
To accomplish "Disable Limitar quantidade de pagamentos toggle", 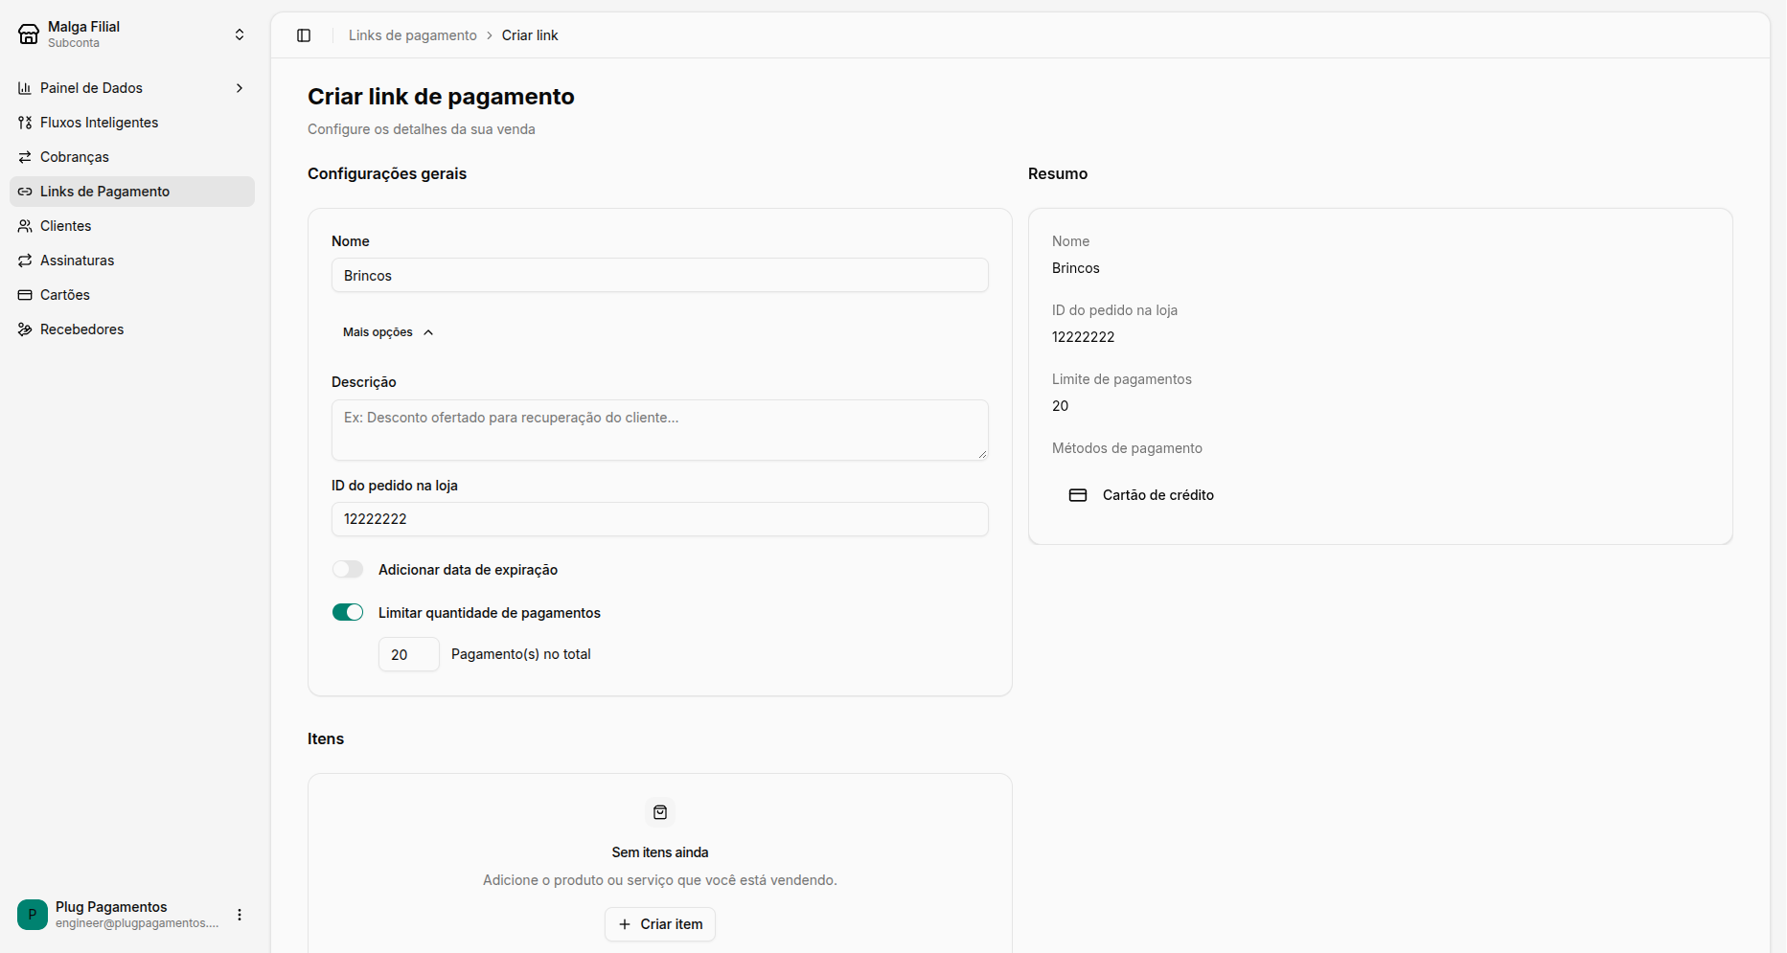I will 348,613.
